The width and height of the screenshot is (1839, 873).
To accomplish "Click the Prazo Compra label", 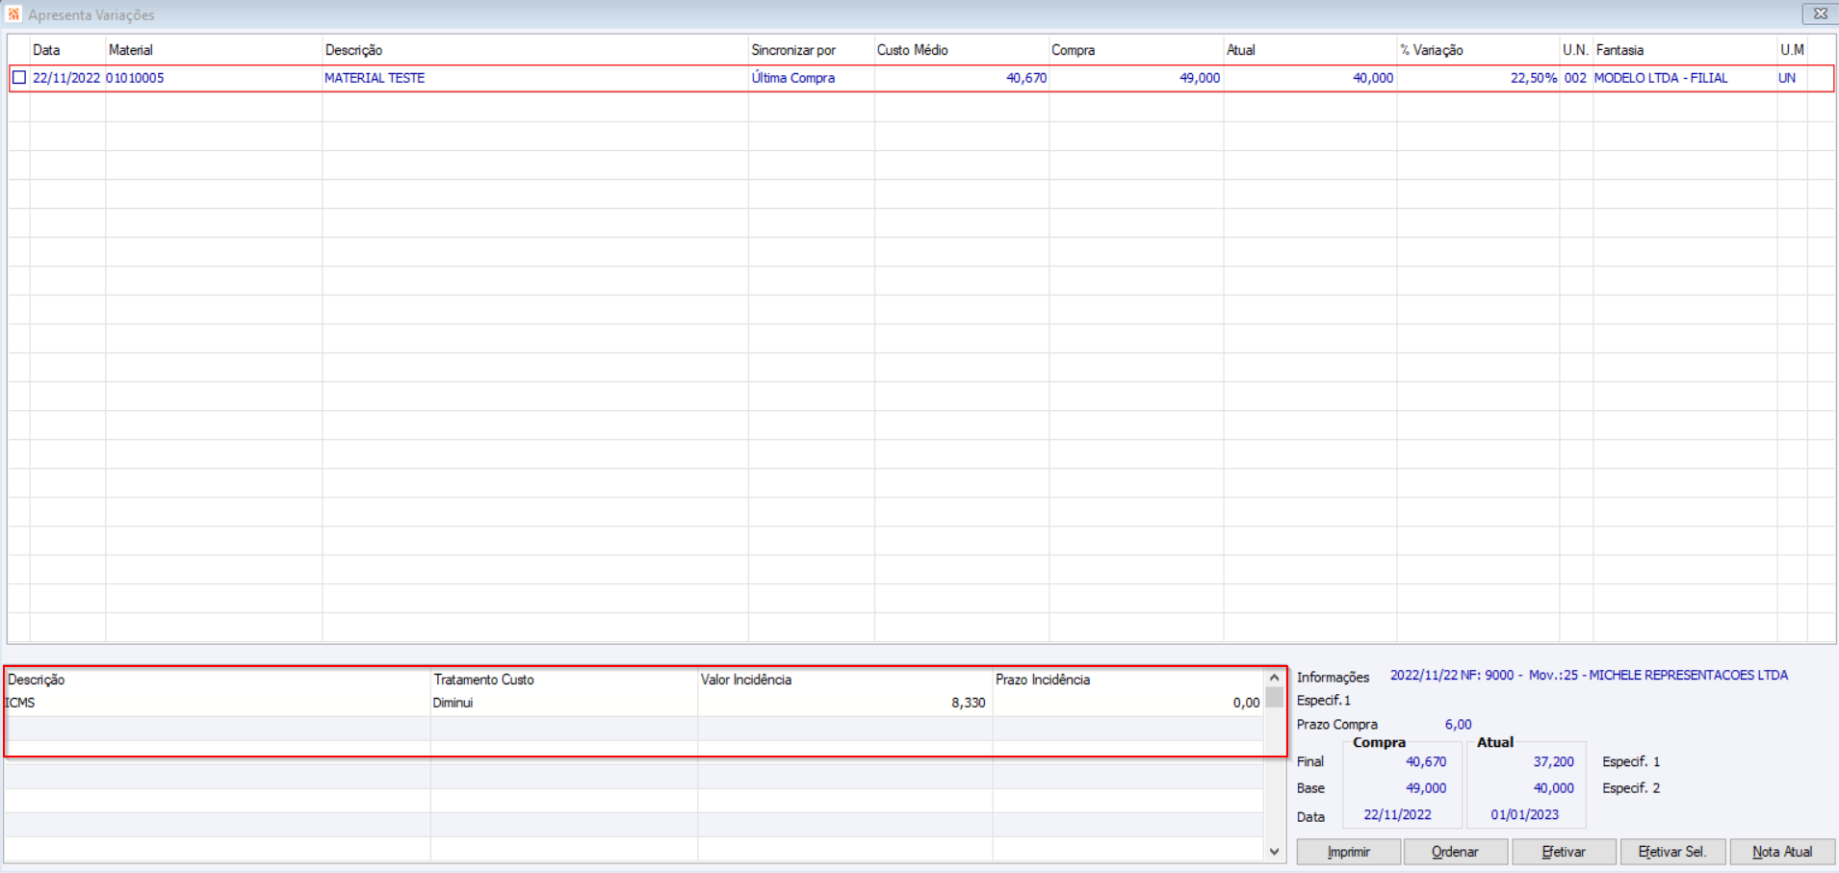I will [x=1337, y=725].
